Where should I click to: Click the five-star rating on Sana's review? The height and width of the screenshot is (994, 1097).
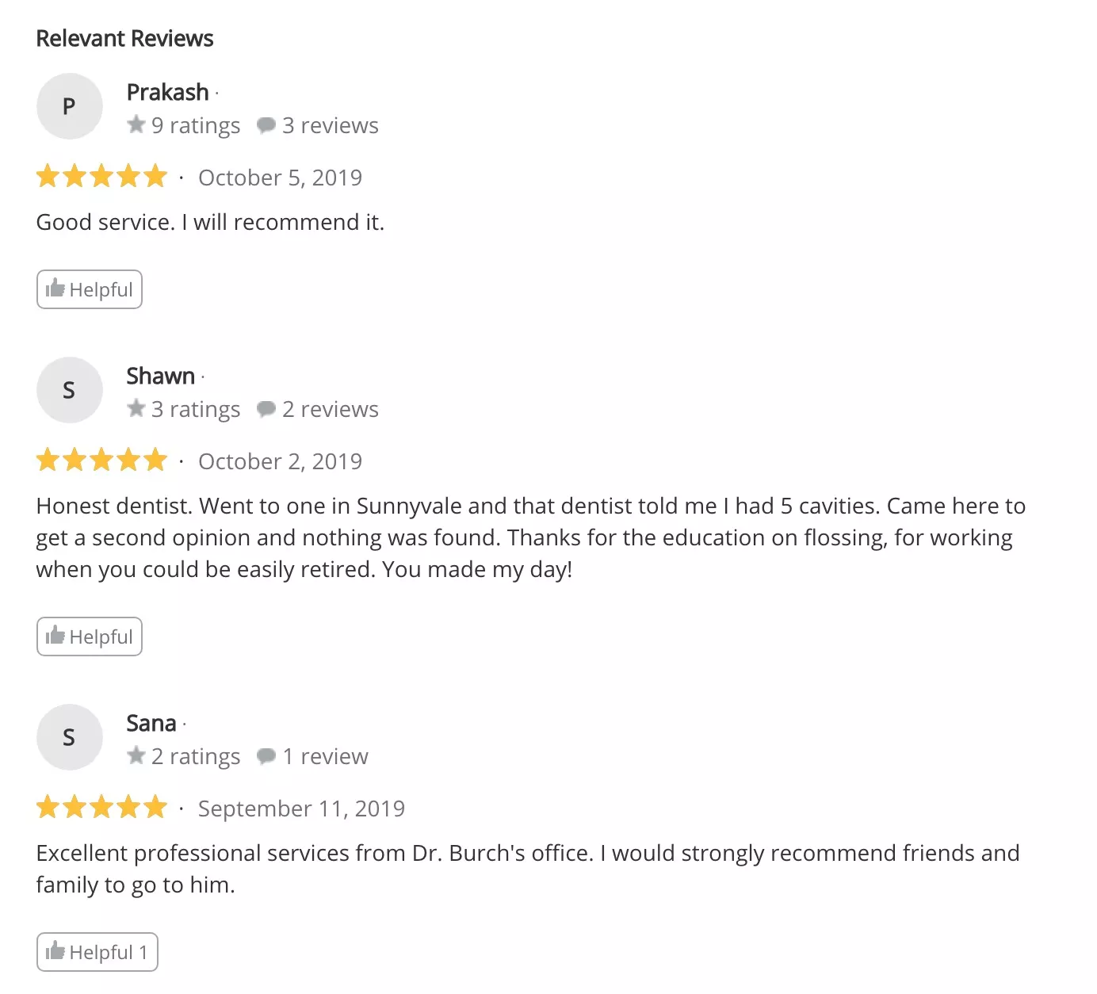[101, 807]
